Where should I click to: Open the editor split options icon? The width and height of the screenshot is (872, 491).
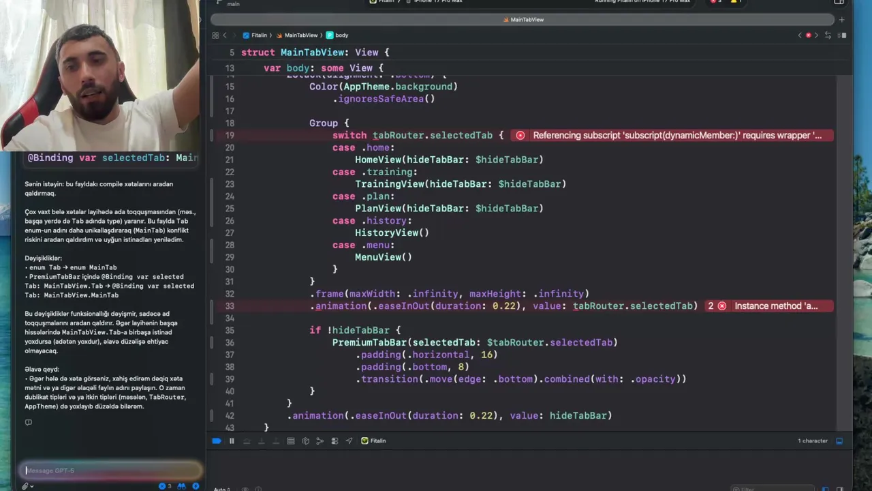click(828, 35)
